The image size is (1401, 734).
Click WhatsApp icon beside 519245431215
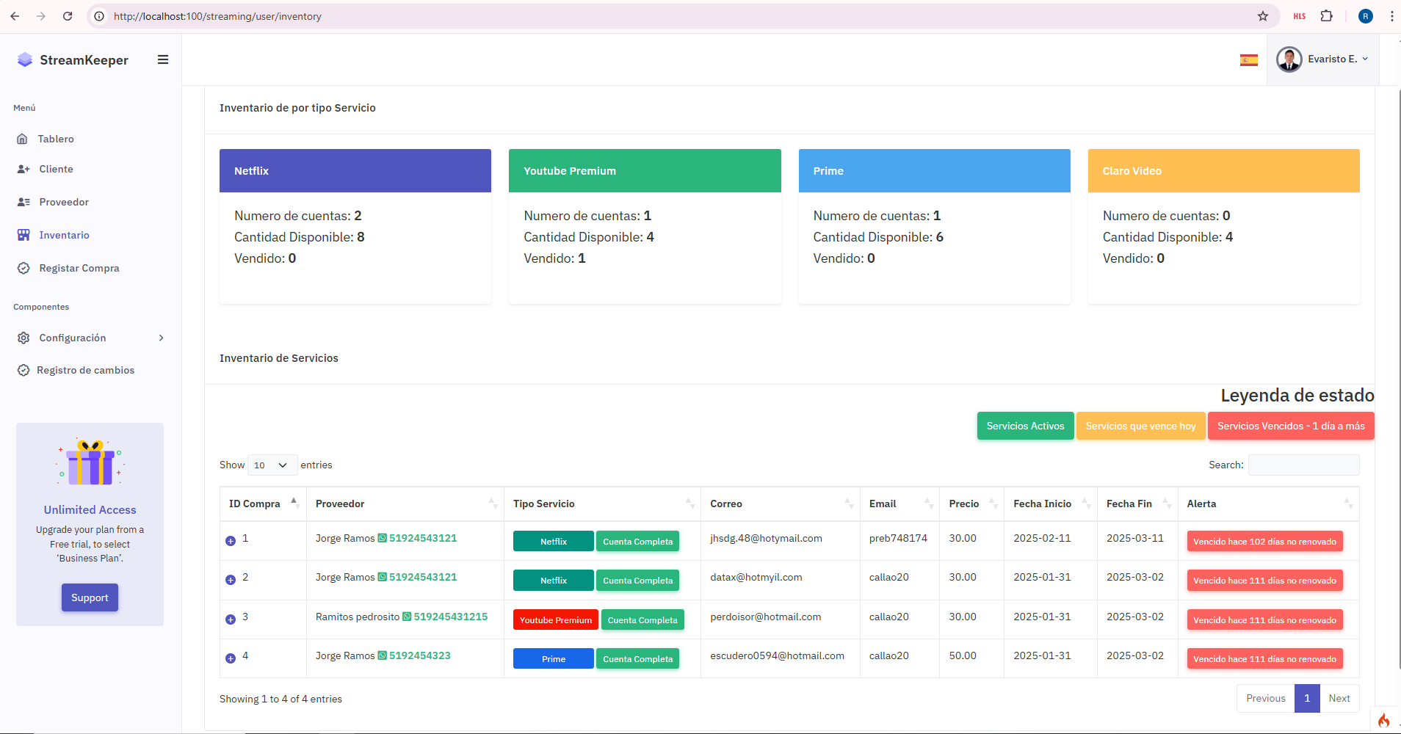(x=407, y=617)
